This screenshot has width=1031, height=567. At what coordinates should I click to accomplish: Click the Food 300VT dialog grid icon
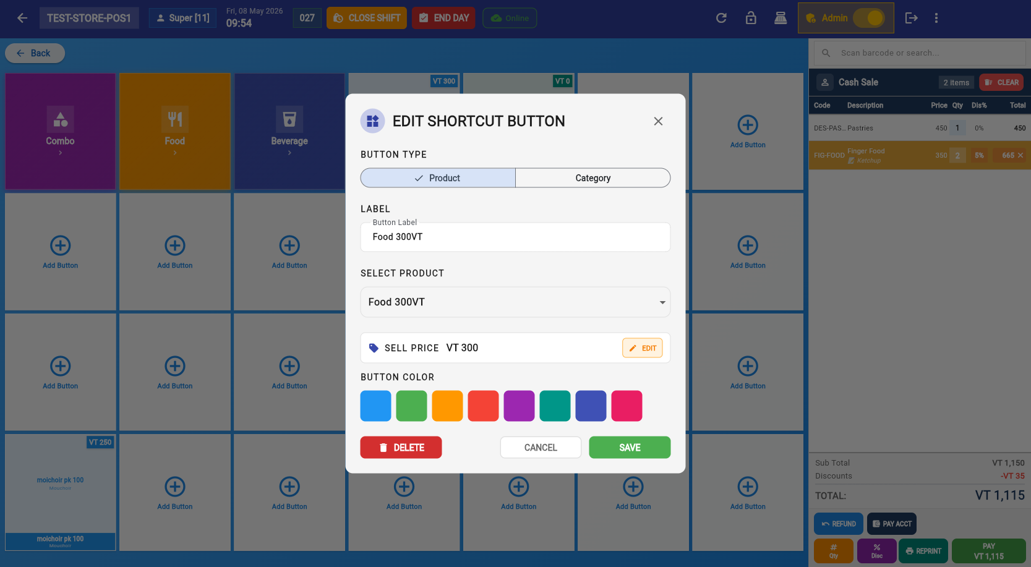(372, 121)
